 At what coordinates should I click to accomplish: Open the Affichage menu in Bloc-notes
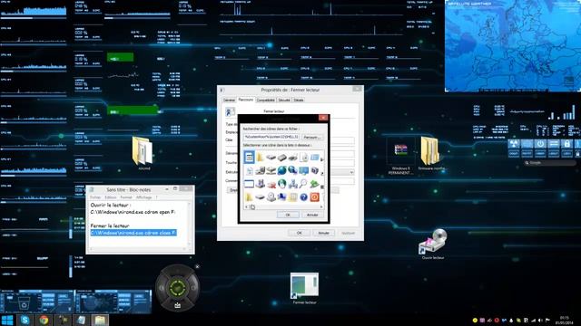(143, 197)
